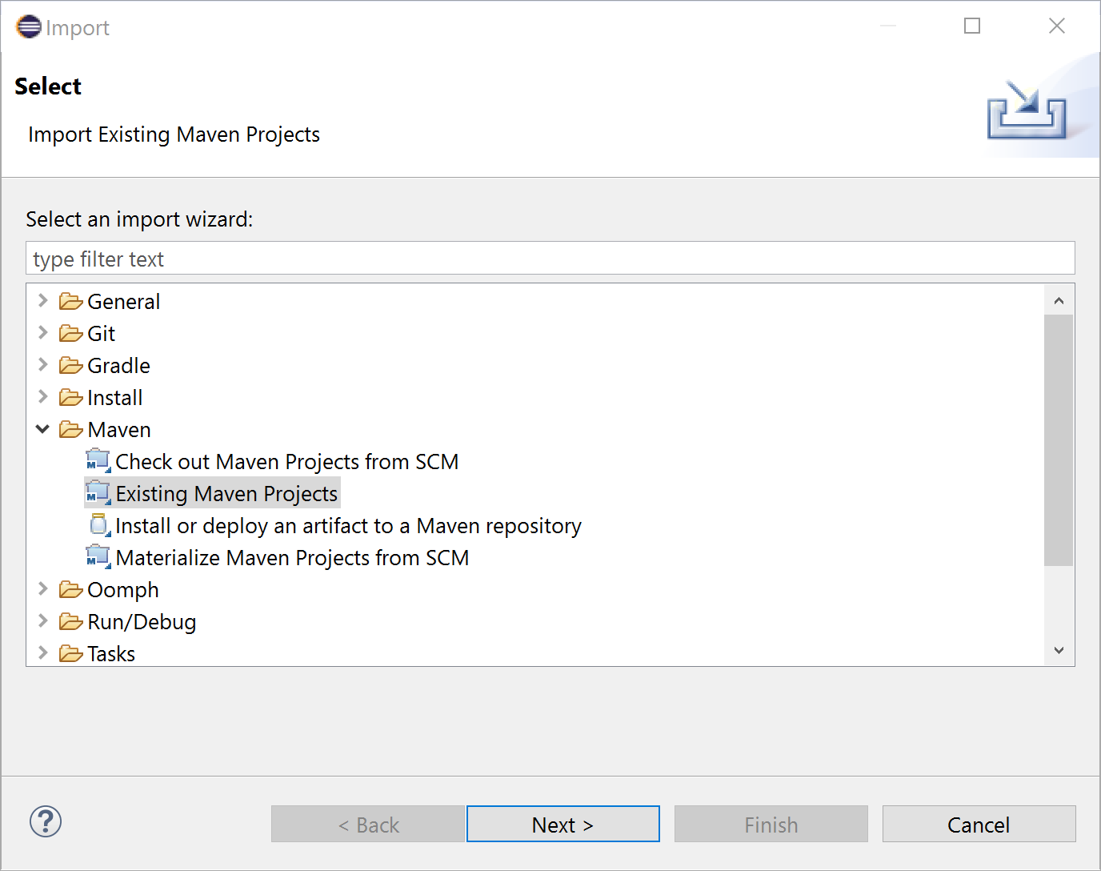
Task: Click the scrollbar down arrow
Action: point(1059,650)
